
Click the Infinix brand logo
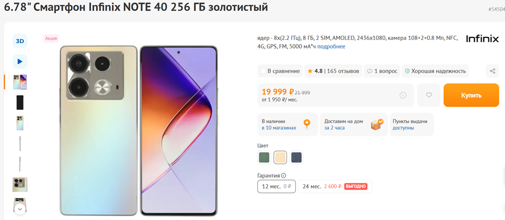pos(482,39)
